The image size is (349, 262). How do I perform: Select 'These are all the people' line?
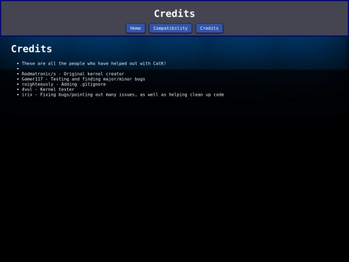pyautogui.click(x=94, y=63)
